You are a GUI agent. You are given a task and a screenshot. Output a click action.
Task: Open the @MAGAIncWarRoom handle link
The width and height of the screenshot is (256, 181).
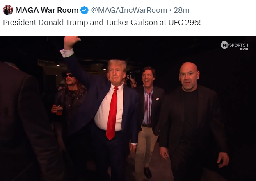[129, 10]
